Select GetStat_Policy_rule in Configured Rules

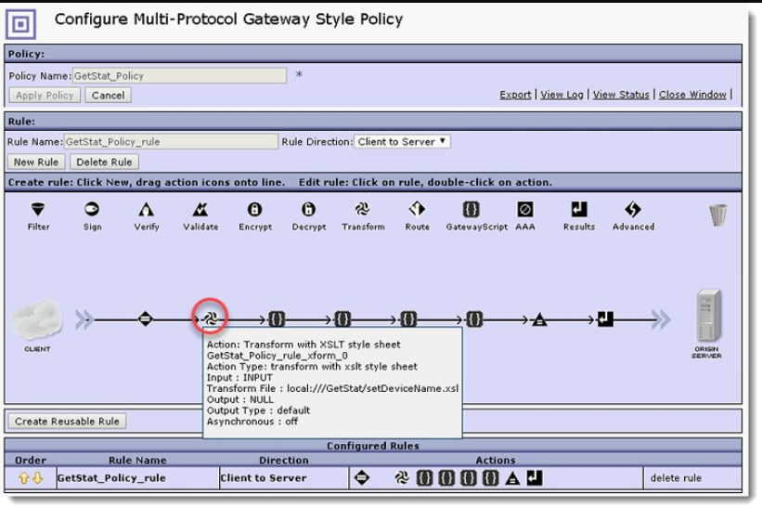111,478
